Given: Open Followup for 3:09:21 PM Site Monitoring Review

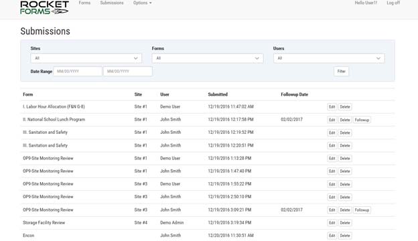Looking at the screenshot, I should 362,210.
